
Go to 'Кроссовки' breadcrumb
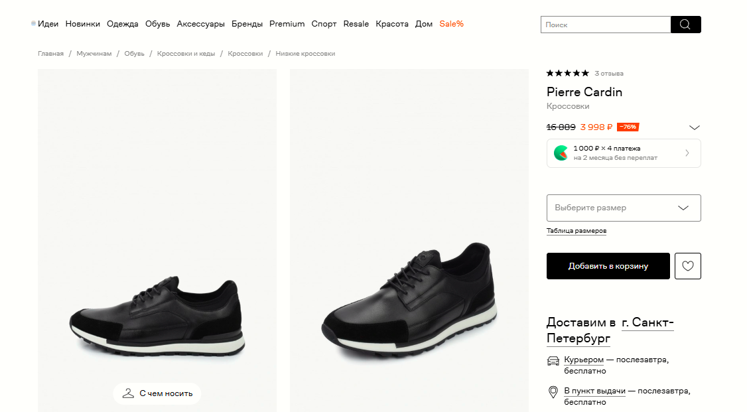point(245,54)
